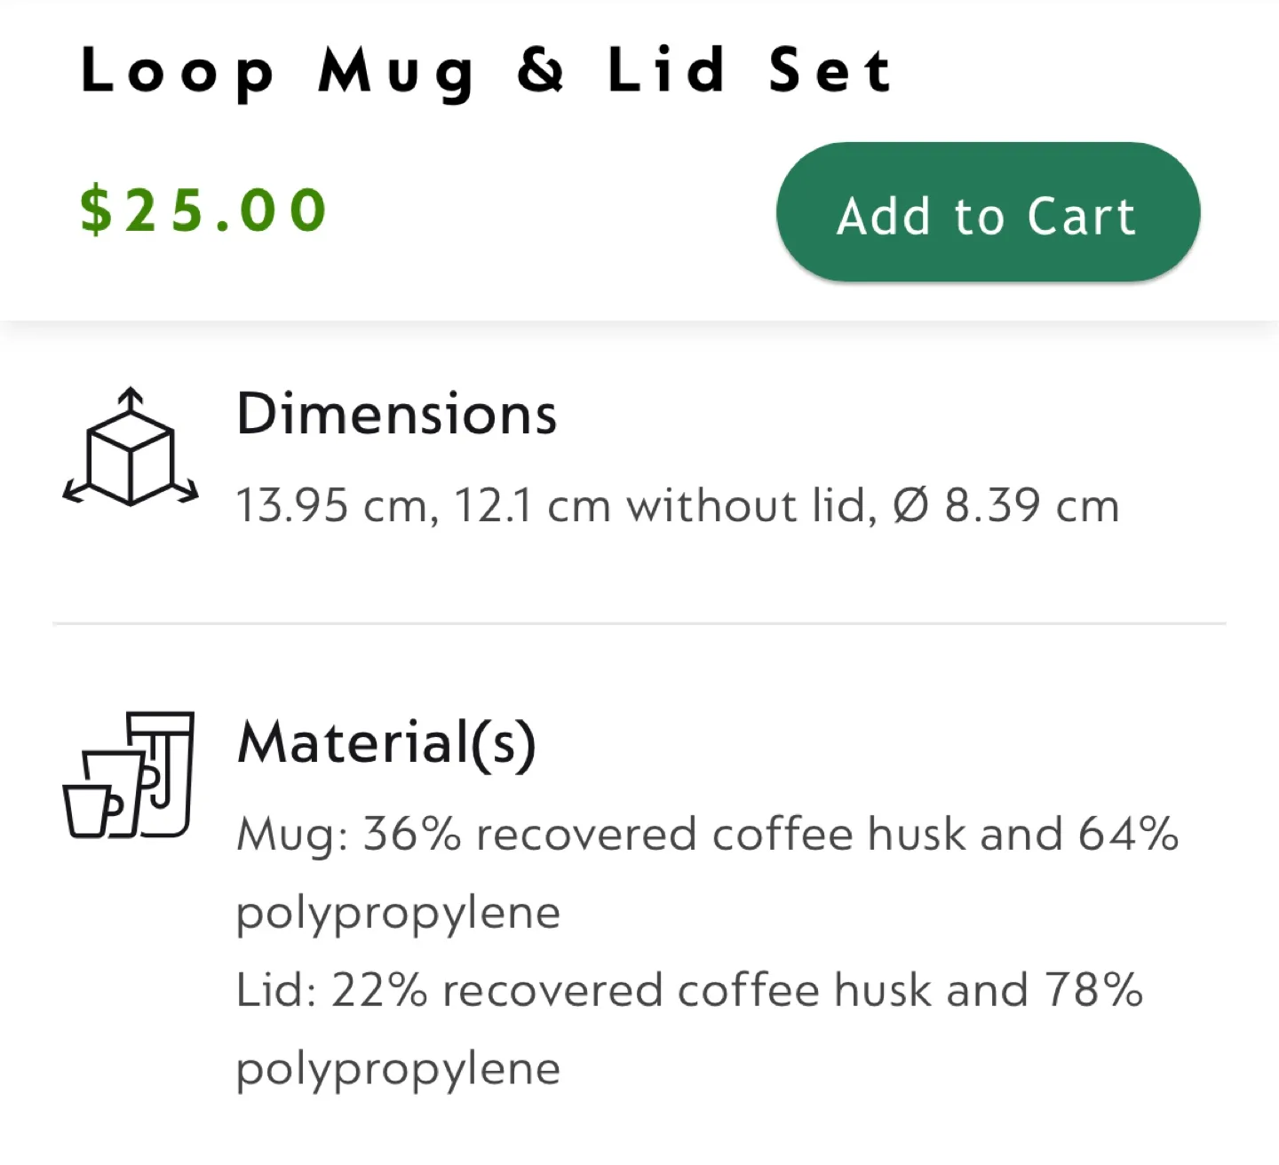Click the polypropylene text under Materials

(x=398, y=911)
